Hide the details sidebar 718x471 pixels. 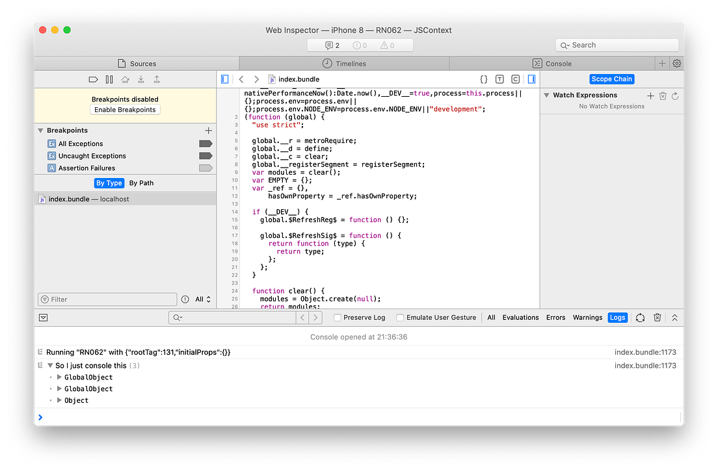[531, 79]
